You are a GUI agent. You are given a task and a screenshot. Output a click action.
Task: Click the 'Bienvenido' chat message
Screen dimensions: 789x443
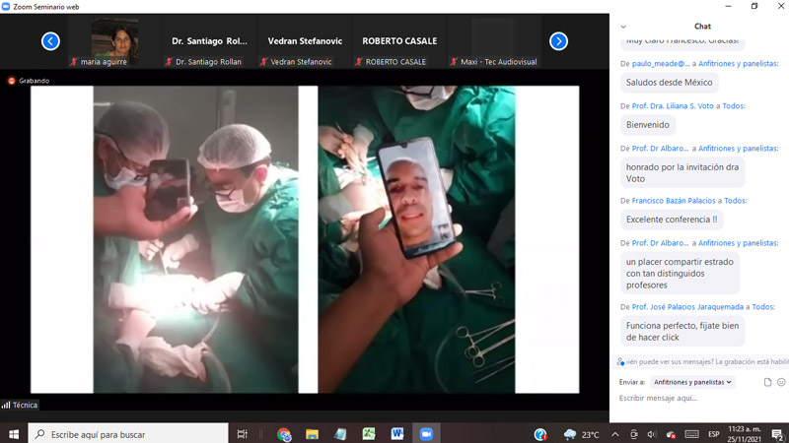tap(648, 125)
